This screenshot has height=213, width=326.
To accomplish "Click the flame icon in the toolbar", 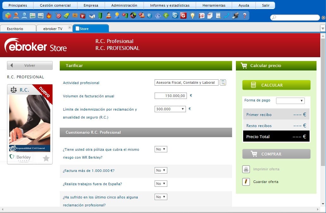I will pos(49,15).
